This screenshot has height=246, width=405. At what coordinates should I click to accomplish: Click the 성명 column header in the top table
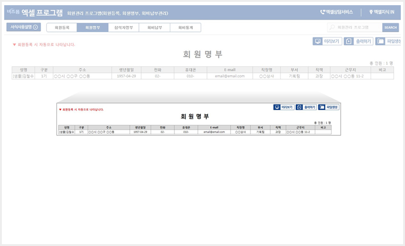(23, 70)
